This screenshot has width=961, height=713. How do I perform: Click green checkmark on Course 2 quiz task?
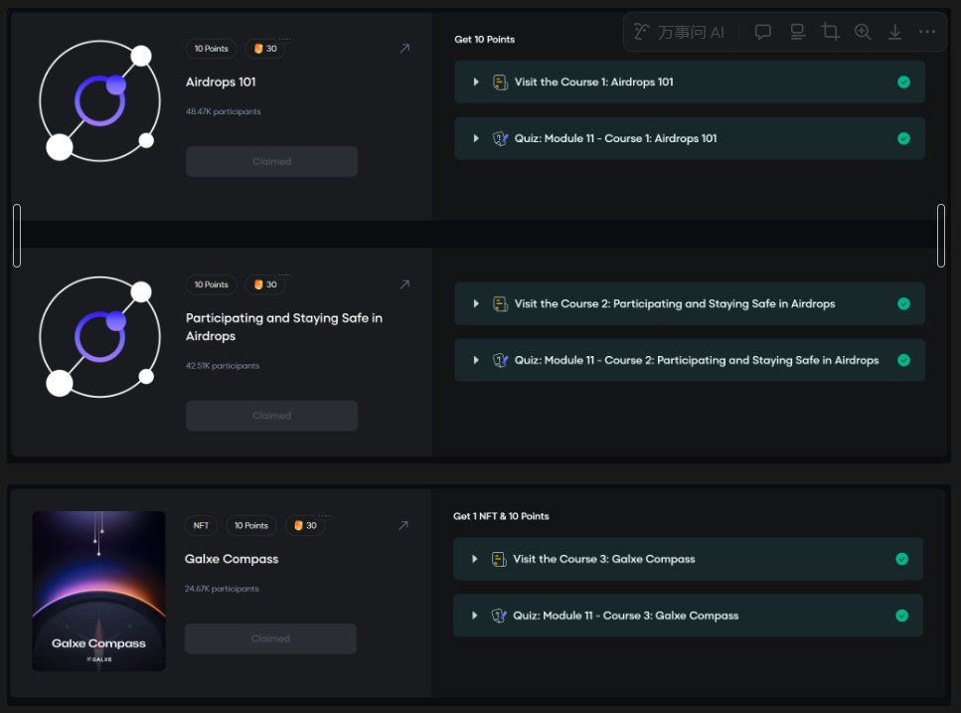[x=903, y=360]
